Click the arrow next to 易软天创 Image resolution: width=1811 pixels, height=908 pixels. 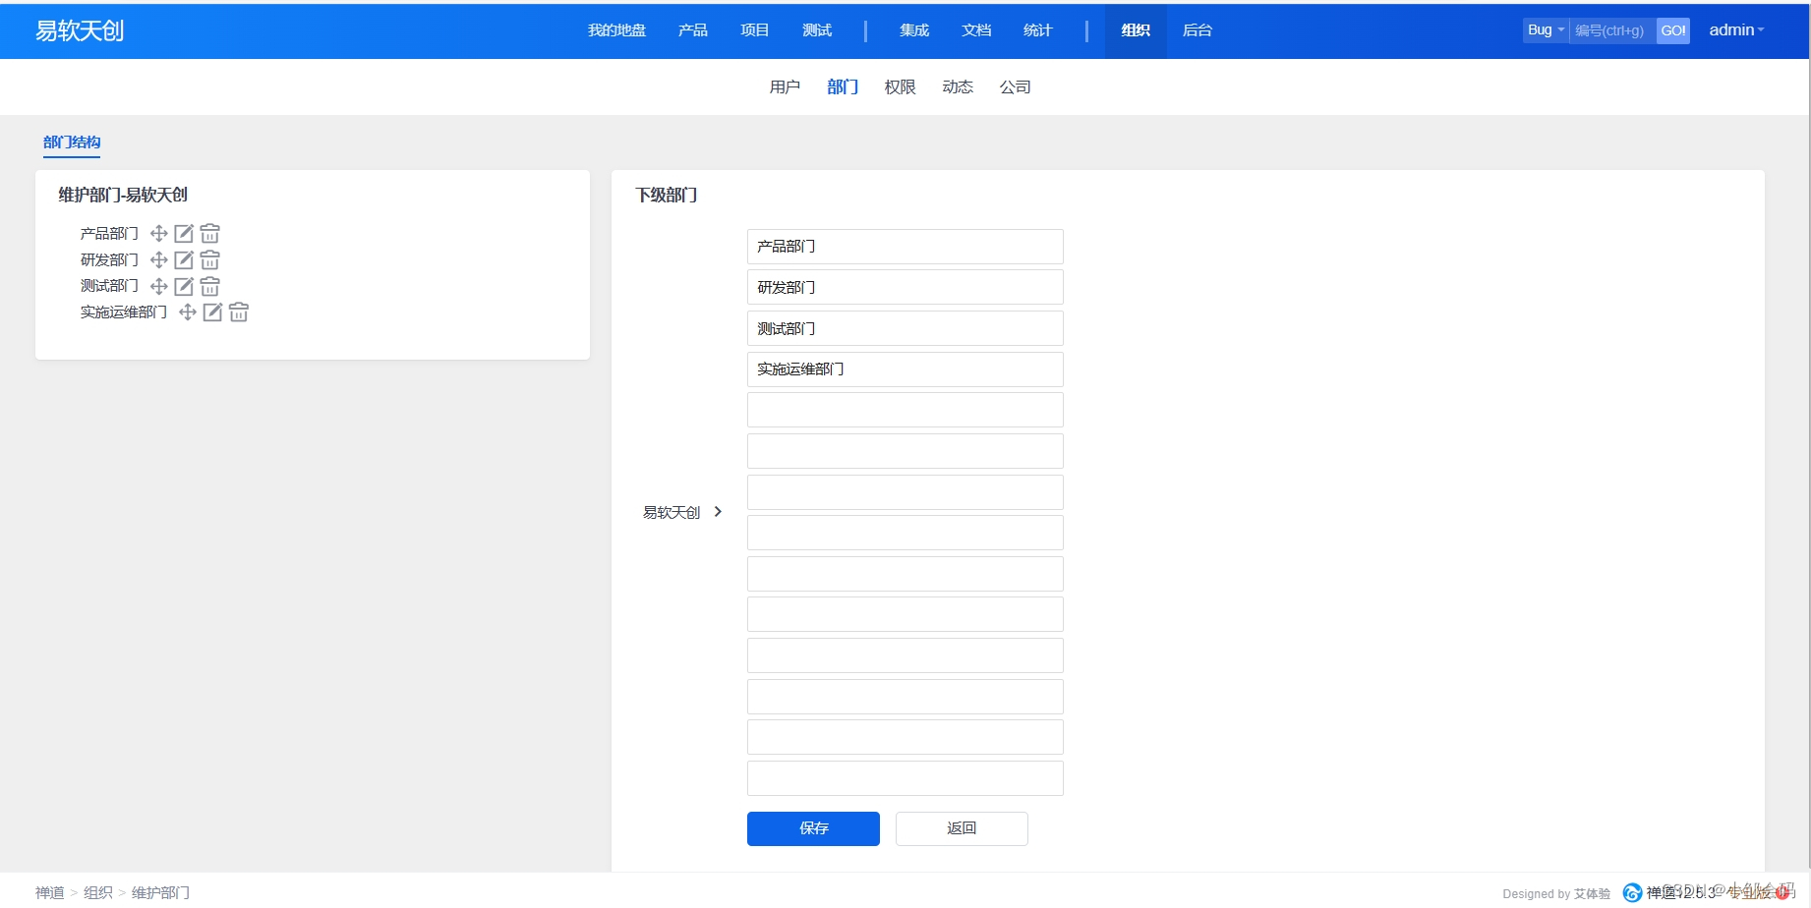[718, 512]
